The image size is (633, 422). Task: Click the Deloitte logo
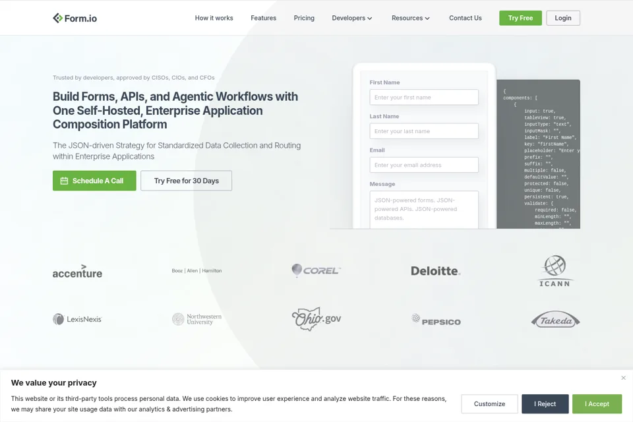coord(436,270)
